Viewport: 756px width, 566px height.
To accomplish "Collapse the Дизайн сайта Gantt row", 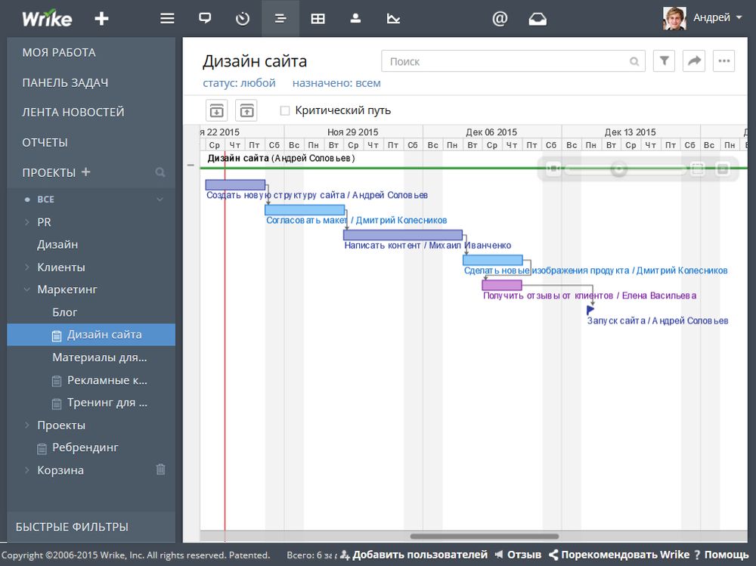I will [x=191, y=163].
